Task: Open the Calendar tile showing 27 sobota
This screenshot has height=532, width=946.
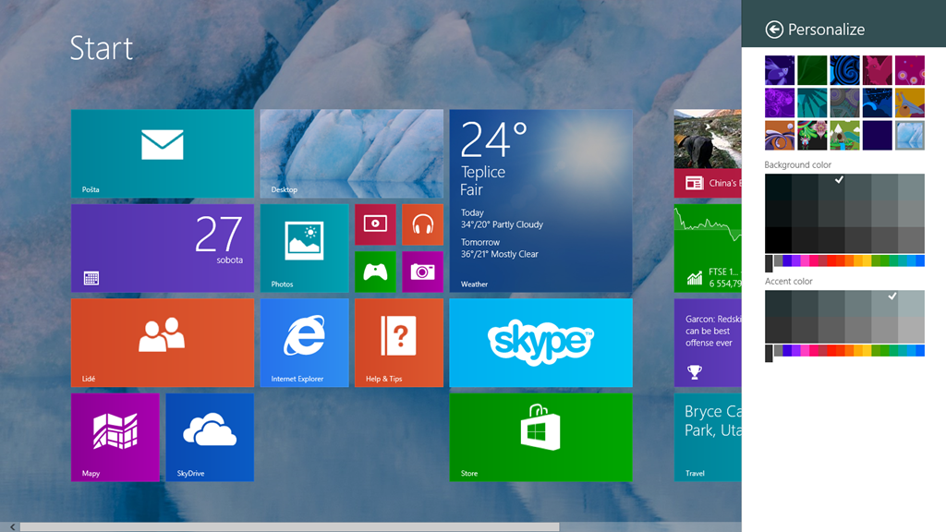Action: point(163,248)
